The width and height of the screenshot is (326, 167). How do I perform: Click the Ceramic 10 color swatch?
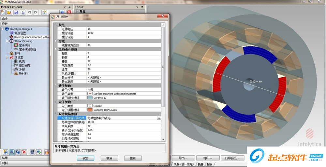(x=90, y=97)
